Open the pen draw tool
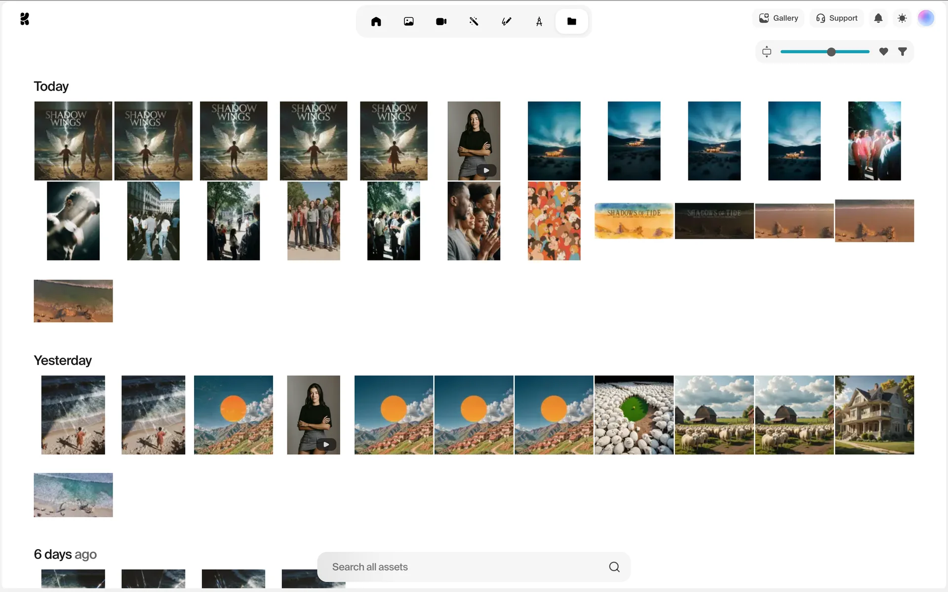Image resolution: width=948 pixels, height=592 pixels. pos(506,21)
